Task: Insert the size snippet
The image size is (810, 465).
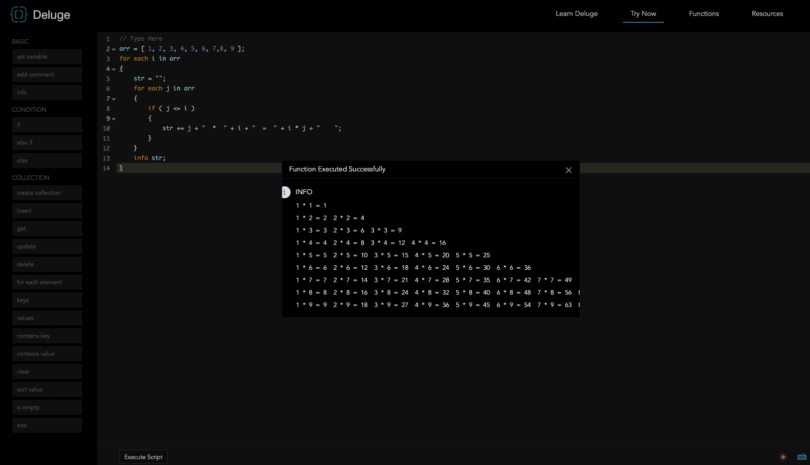Action: pyautogui.click(x=47, y=425)
